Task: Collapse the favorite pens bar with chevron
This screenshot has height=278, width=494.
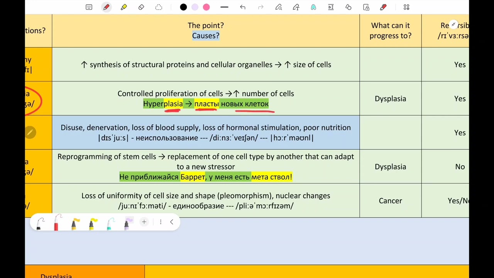Action: tap(172, 222)
